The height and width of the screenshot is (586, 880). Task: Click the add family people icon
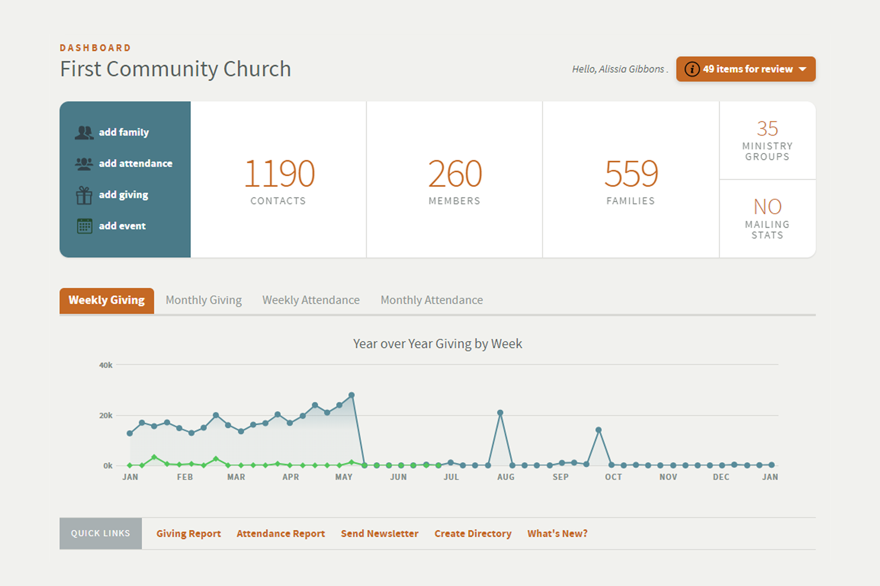tap(84, 132)
